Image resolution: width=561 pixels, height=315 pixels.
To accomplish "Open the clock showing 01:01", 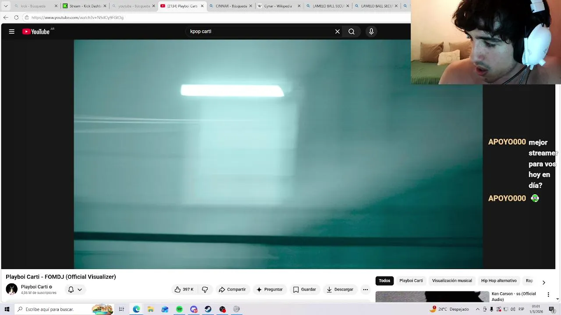I will pos(536,309).
